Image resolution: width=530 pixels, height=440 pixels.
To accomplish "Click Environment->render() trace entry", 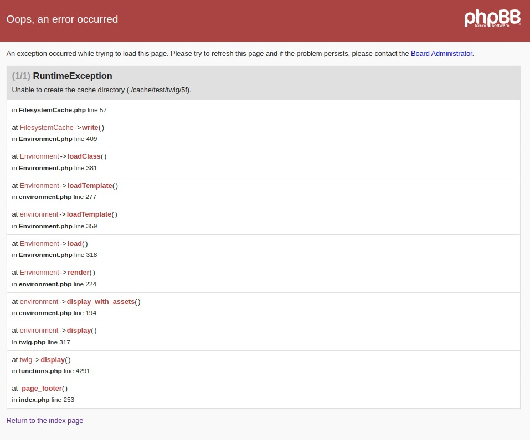I will coord(53,273).
